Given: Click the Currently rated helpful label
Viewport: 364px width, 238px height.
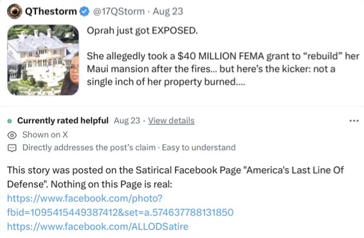Looking at the screenshot, I should point(63,121).
